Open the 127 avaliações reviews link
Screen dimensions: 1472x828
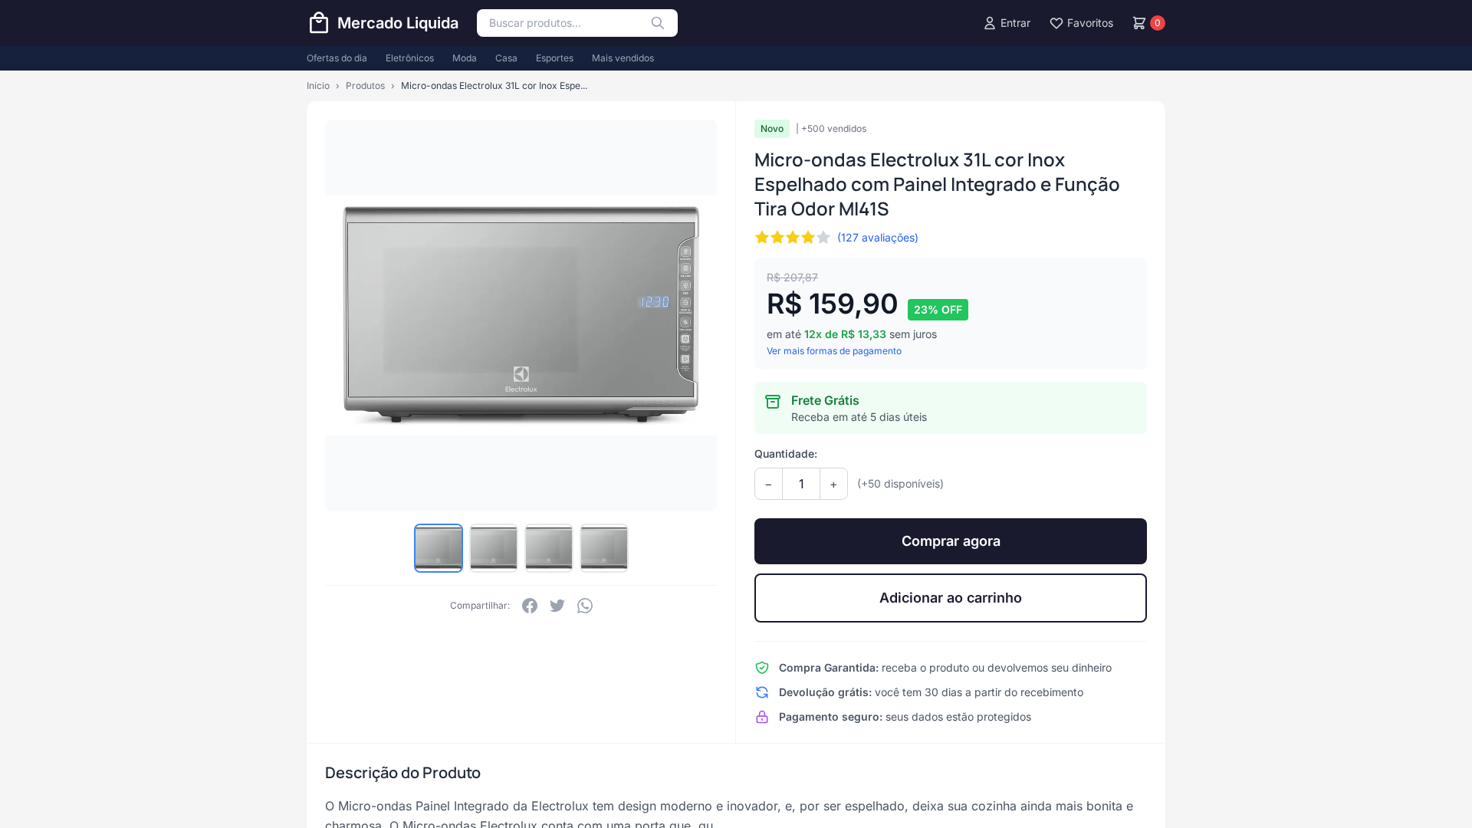(x=878, y=238)
